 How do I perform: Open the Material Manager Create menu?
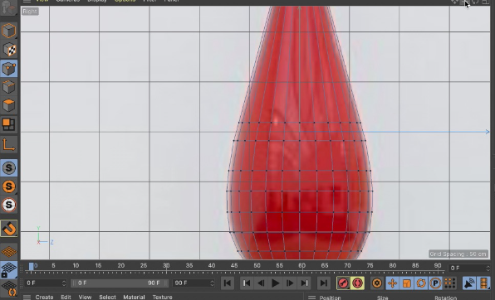coord(44,298)
